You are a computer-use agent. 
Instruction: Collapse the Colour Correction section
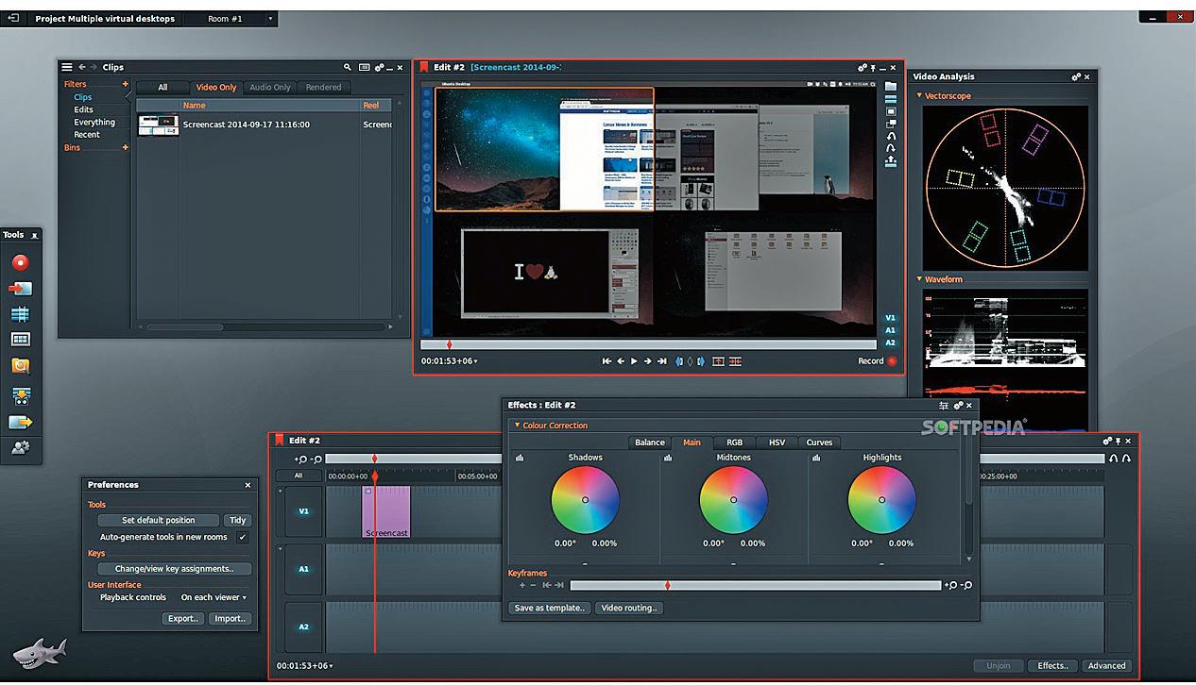[x=517, y=426]
